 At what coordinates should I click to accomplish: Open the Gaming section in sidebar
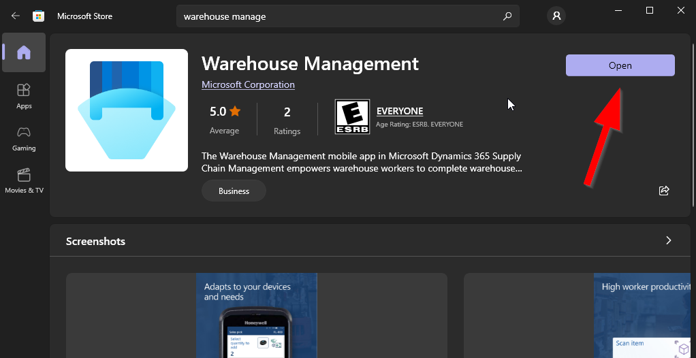click(x=24, y=138)
